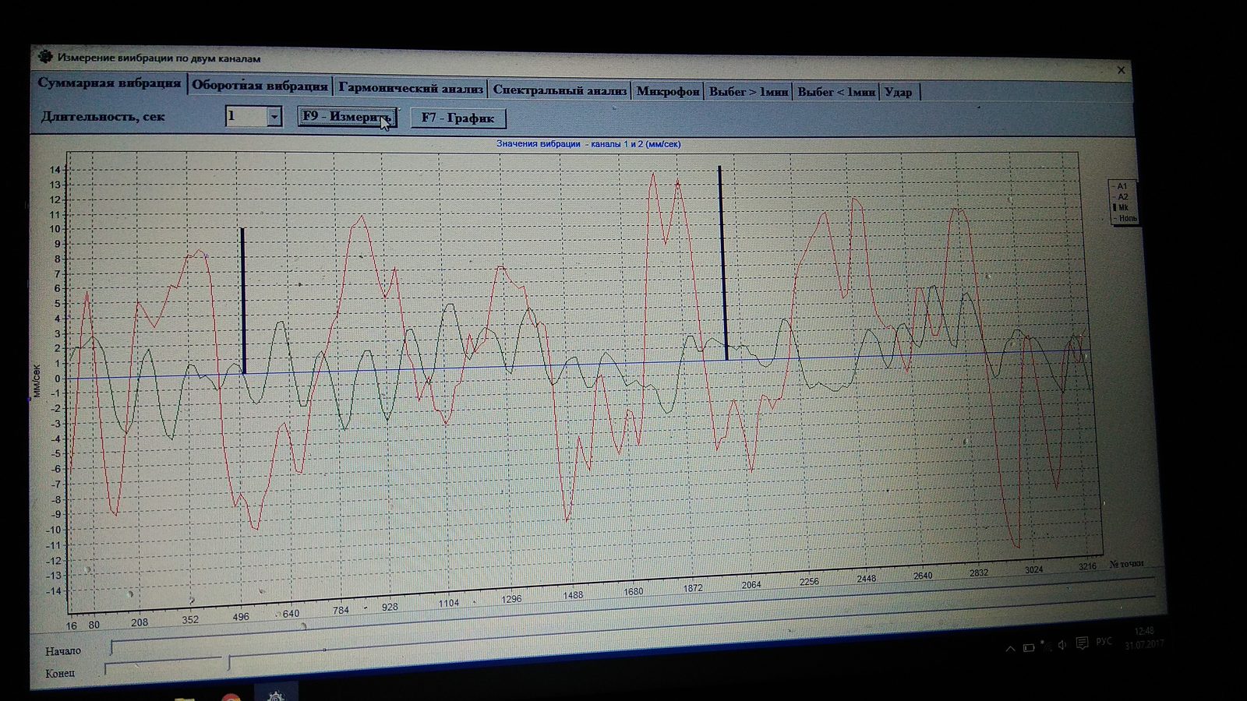Screen dimensions: 1247x701
Task: Open Chrome from the taskbar
Action: tap(231, 697)
